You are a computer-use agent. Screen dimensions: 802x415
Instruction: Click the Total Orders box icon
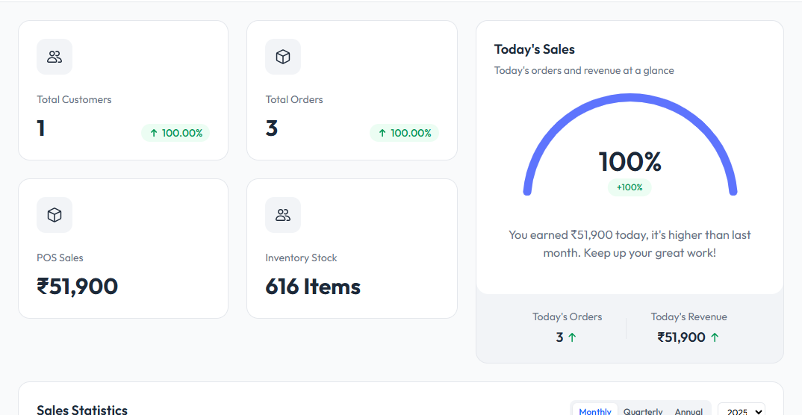283,57
